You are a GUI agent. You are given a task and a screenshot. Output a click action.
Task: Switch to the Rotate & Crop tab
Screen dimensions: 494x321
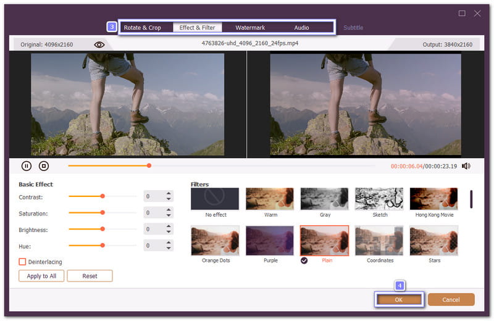point(143,28)
